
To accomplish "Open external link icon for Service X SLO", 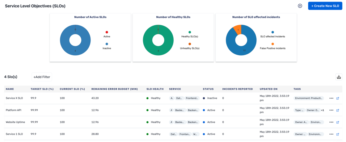I will [x=337, y=98].
